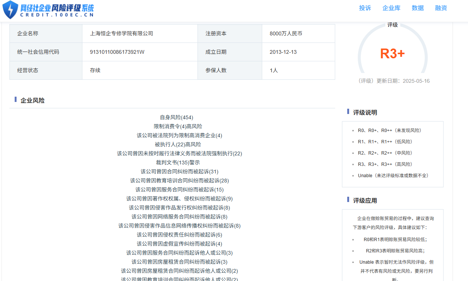Screen dimensions: 468x281
Task: Select the 数据 menu item
Action: (418, 8)
